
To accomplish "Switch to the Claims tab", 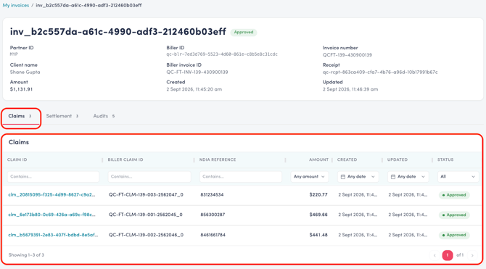I will [20, 116].
